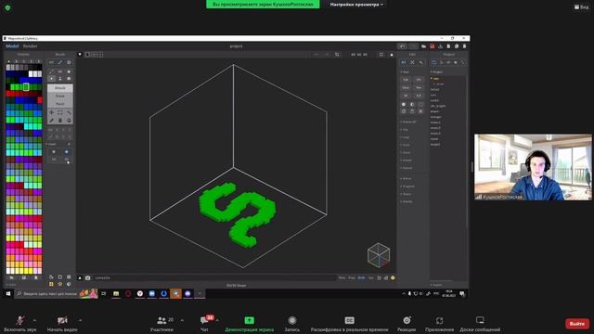The width and height of the screenshot is (594, 334).
Task: Pick a white swatch in palette's second row
Action: [x=35, y=74]
